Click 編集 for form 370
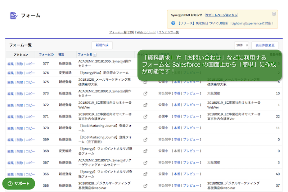The width and height of the screenshot is (288, 192). tap(11, 129)
